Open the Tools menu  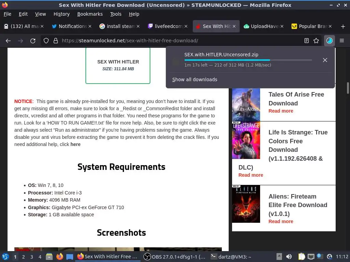tap(116, 14)
